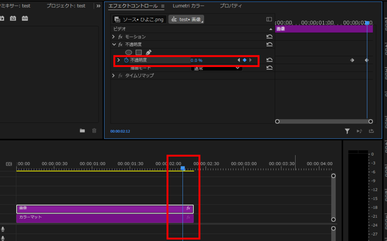
Task: Expand the モーション effect properties
Action: coord(113,37)
